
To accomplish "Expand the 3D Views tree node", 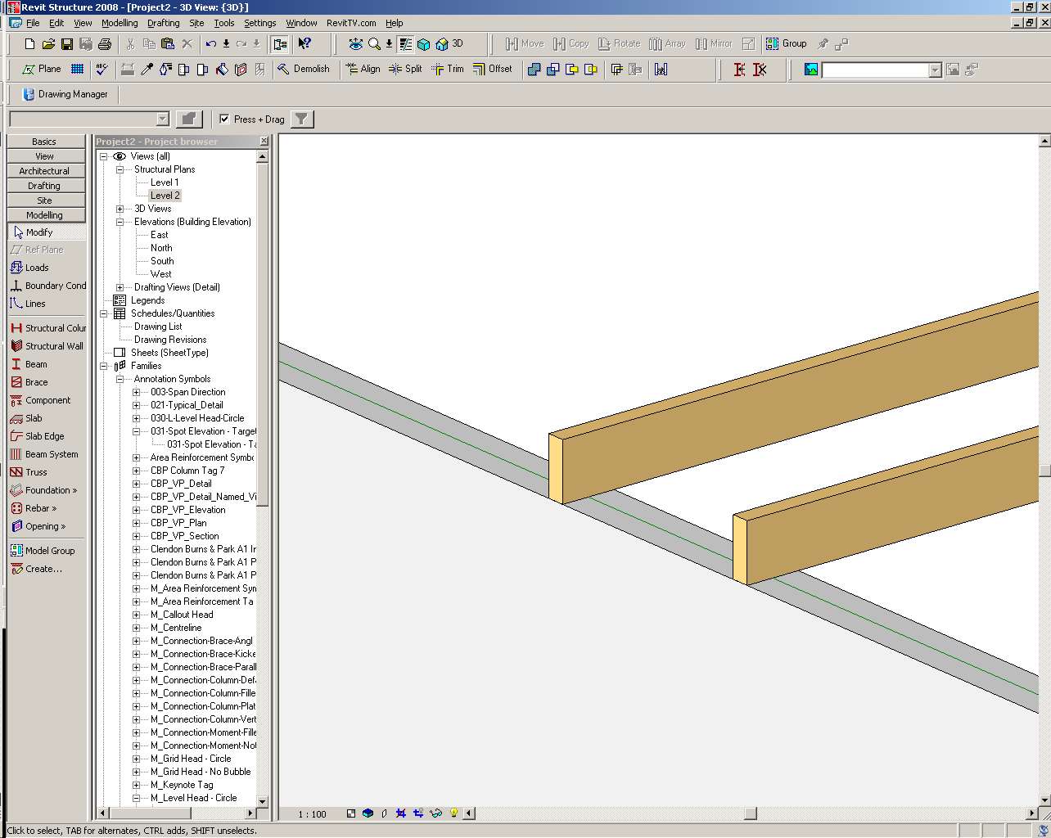I will (x=120, y=209).
